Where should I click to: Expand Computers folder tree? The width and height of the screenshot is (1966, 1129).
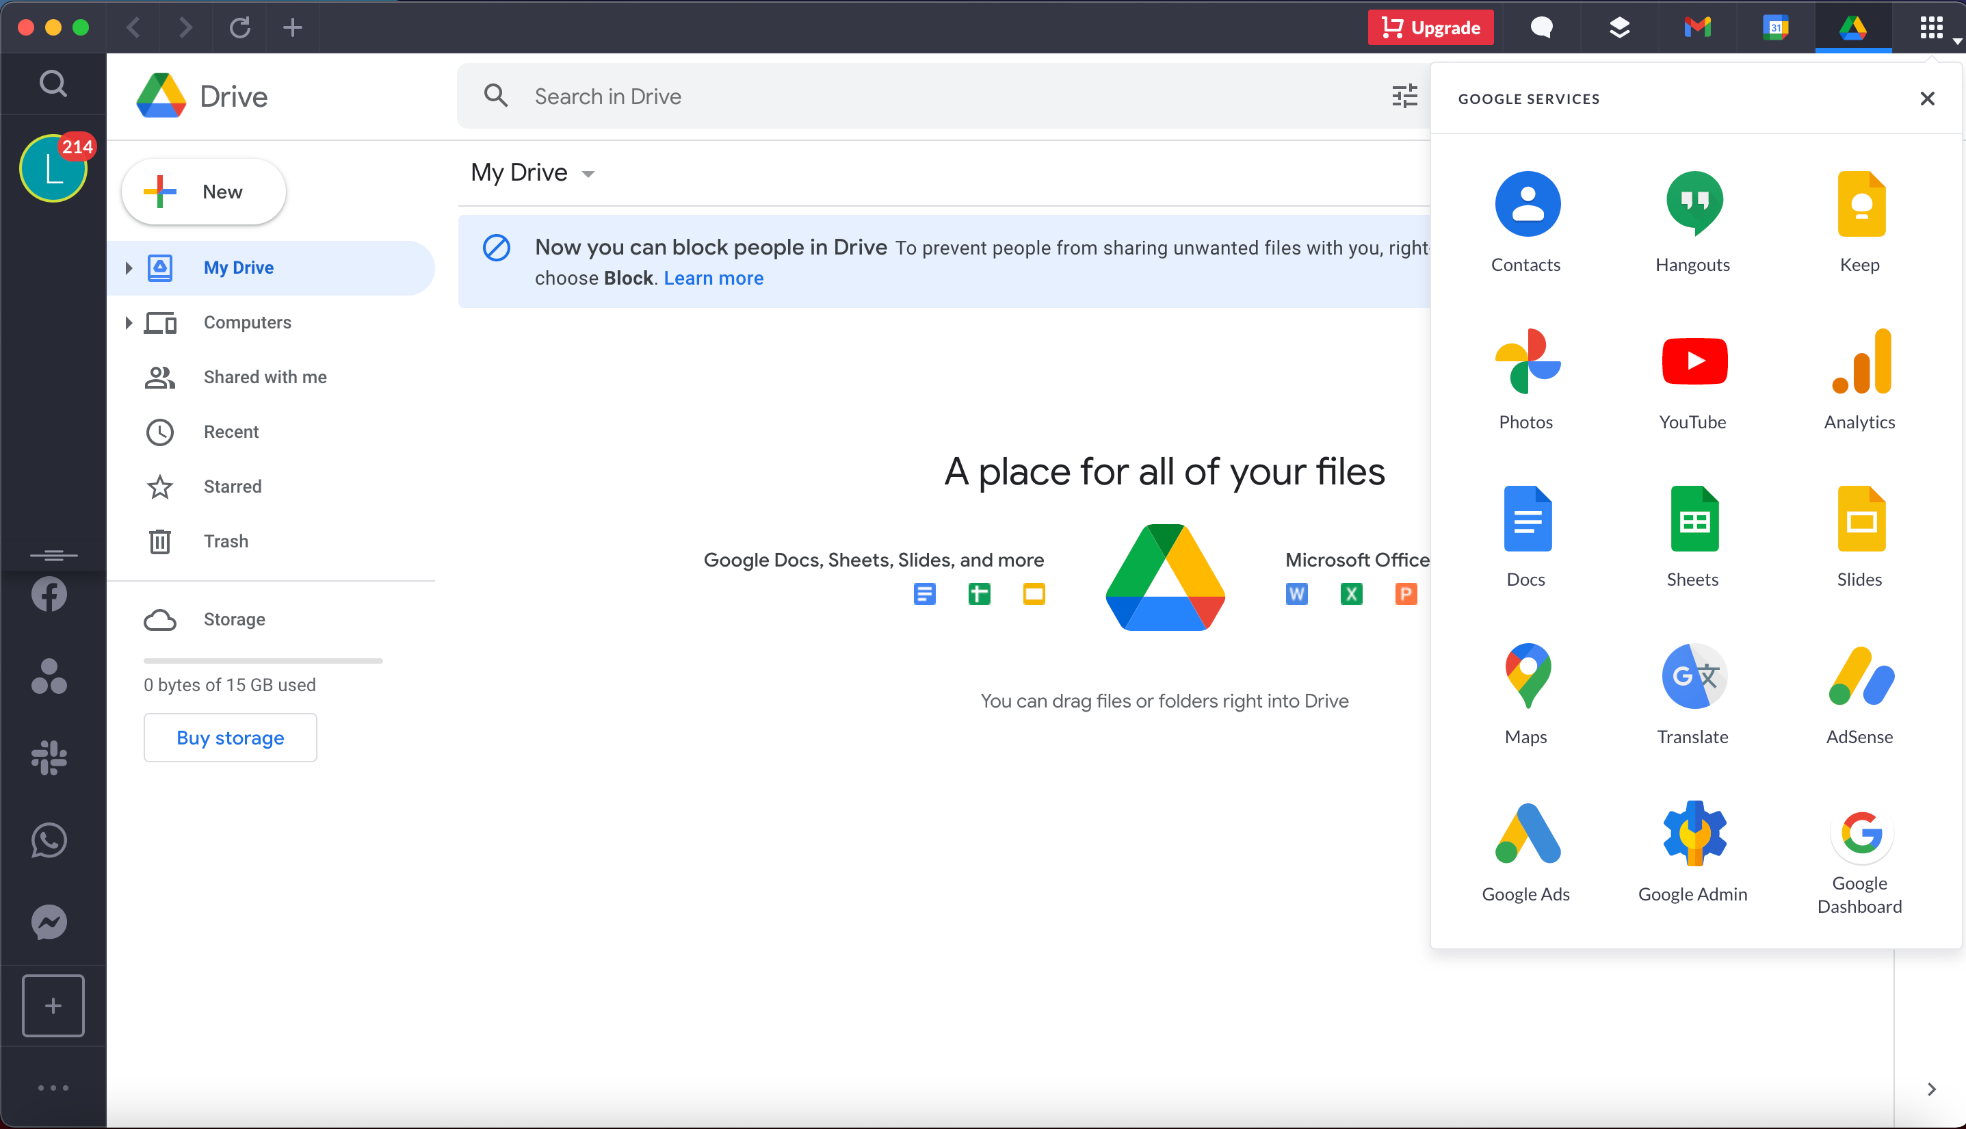(x=127, y=322)
